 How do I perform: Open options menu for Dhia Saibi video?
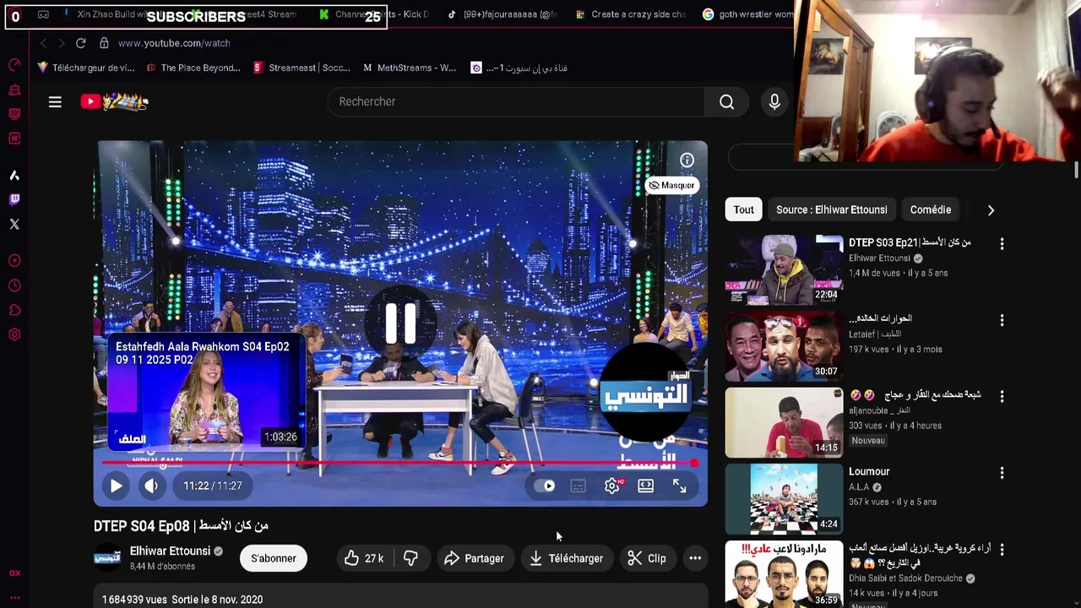(x=1002, y=550)
